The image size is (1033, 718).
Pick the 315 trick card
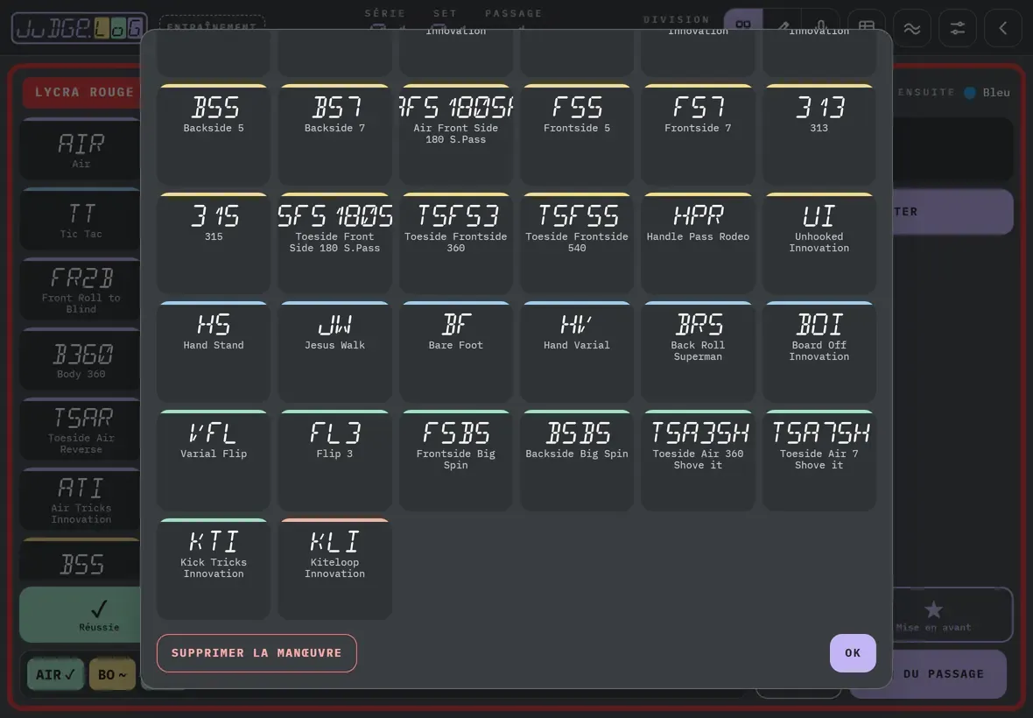point(214,243)
